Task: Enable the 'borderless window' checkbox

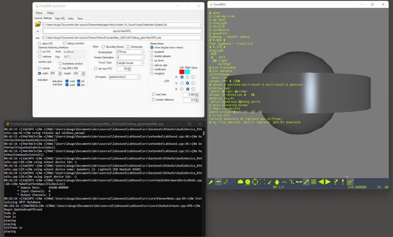Action: [x=60, y=64]
